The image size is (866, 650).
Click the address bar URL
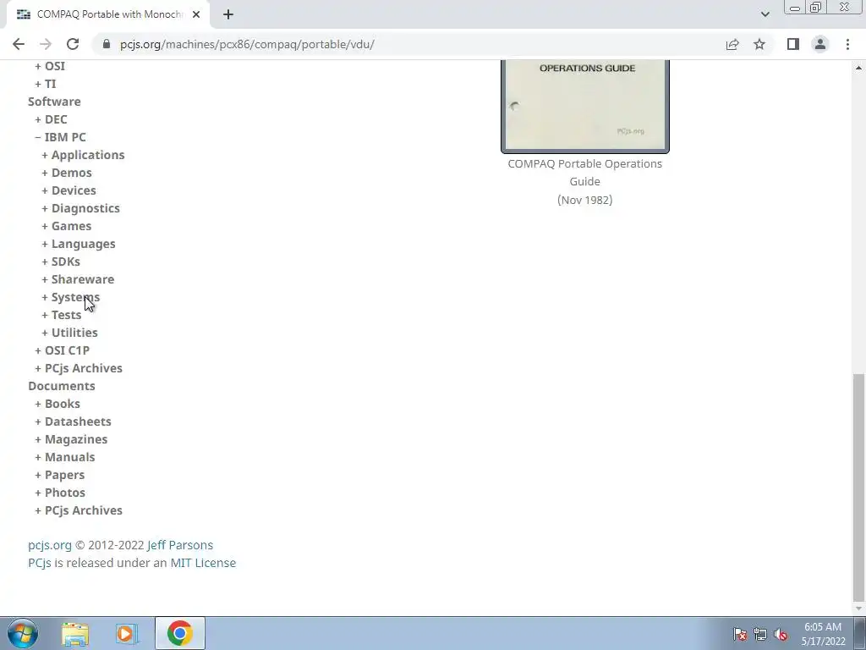click(248, 44)
